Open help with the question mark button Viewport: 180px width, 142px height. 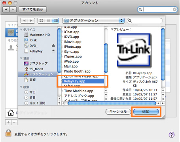[172, 135]
